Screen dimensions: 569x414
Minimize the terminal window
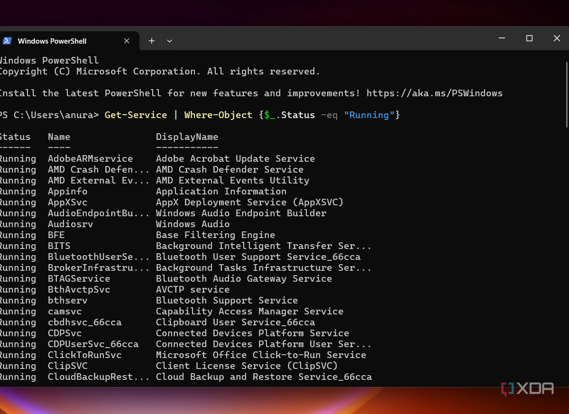click(x=502, y=38)
